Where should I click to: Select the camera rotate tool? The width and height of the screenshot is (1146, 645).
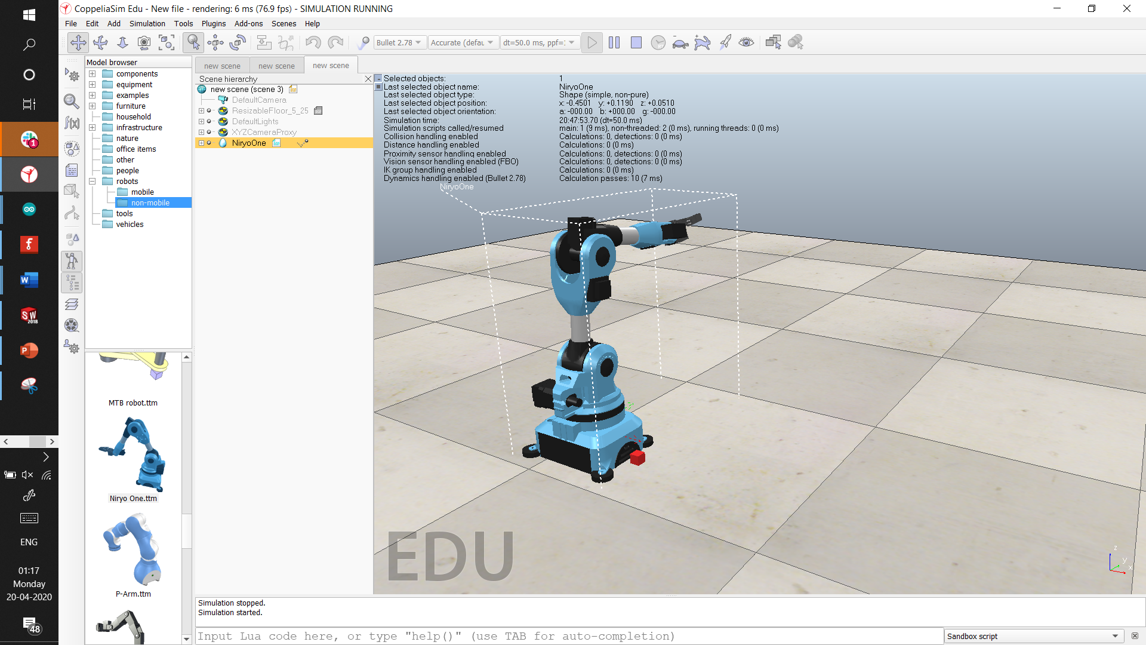[x=100, y=42]
